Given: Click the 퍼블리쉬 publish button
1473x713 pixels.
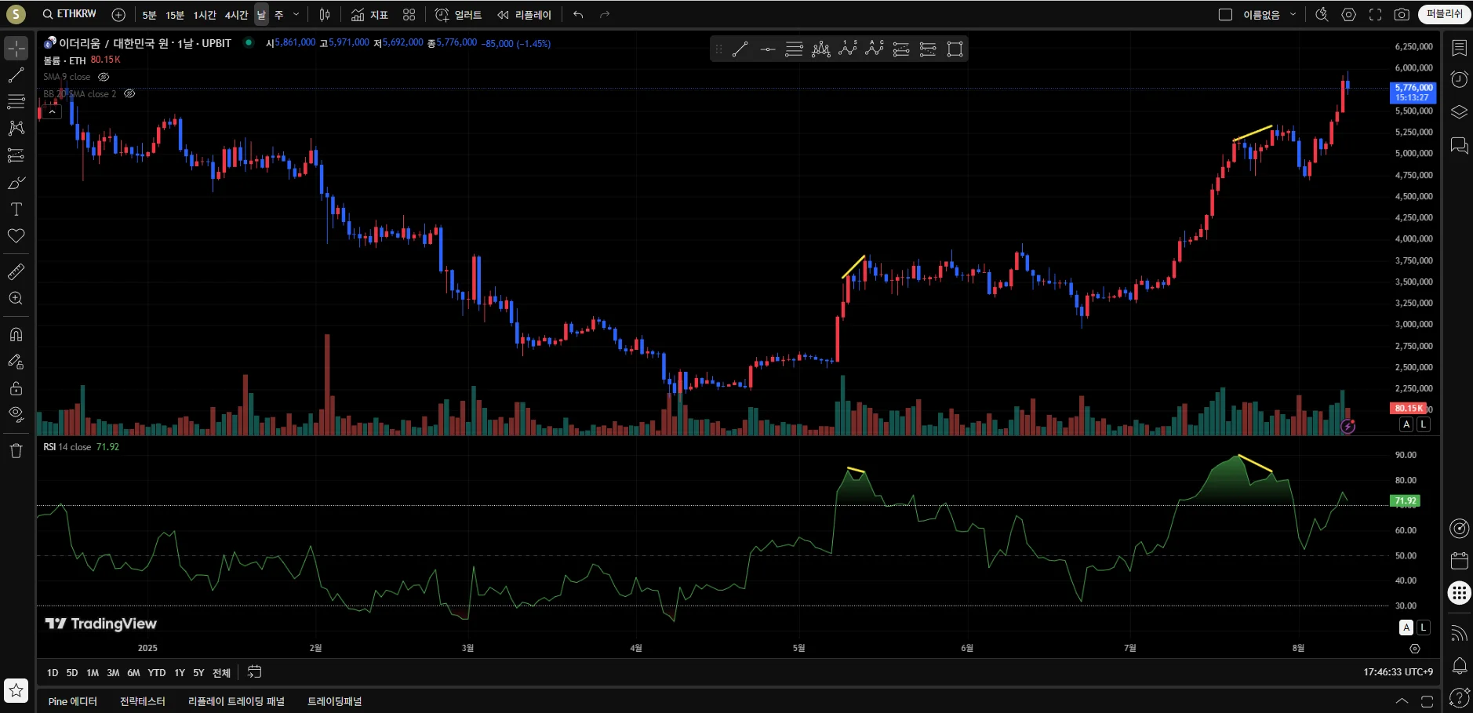Looking at the screenshot, I should click(x=1444, y=14).
